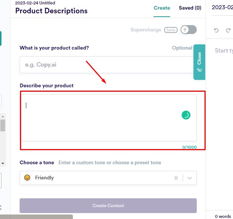The width and height of the screenshot is (233, 219).
Task: Click the left sidebar scrollbar thumb
Action: 3,125
